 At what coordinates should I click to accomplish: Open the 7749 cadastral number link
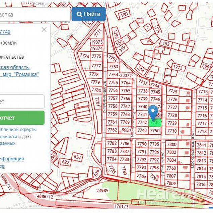[5, 32]
